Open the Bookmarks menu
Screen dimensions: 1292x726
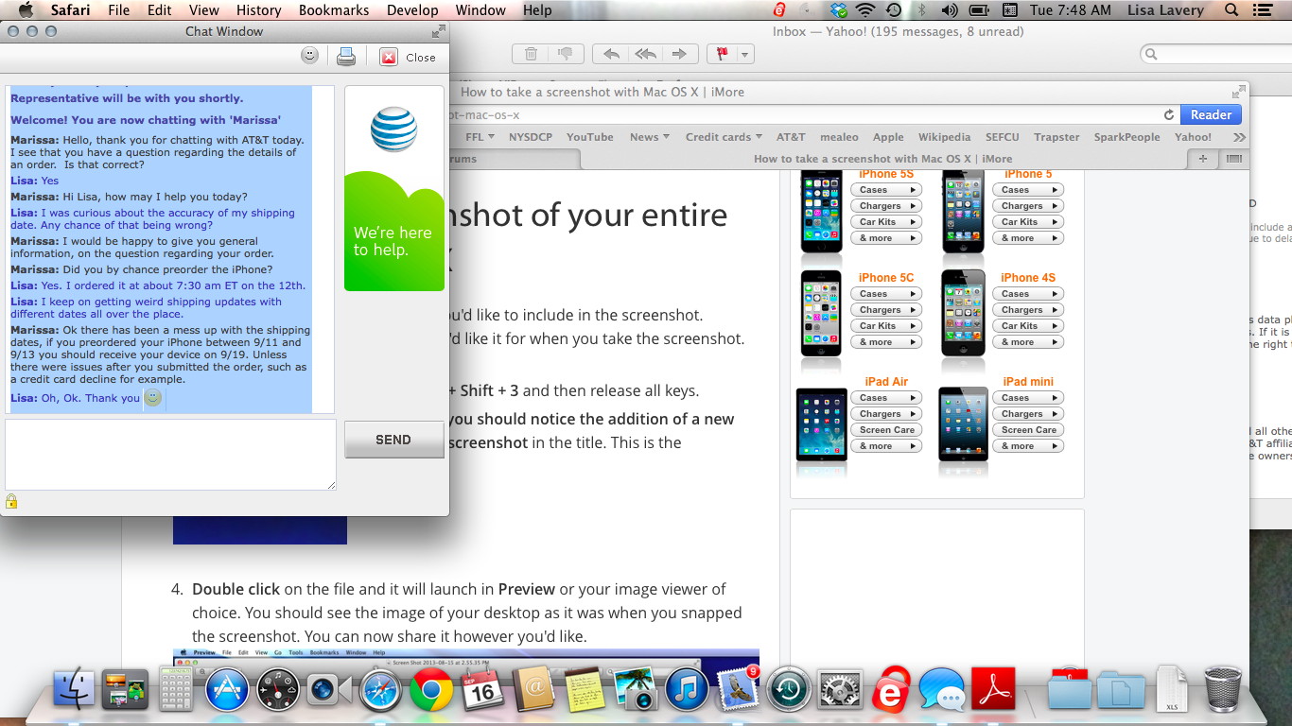[x=335, y=10]
